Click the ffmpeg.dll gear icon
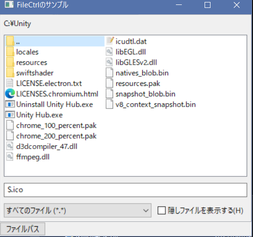The width and height of the screenshot is (253, 237). pos(10,157)
